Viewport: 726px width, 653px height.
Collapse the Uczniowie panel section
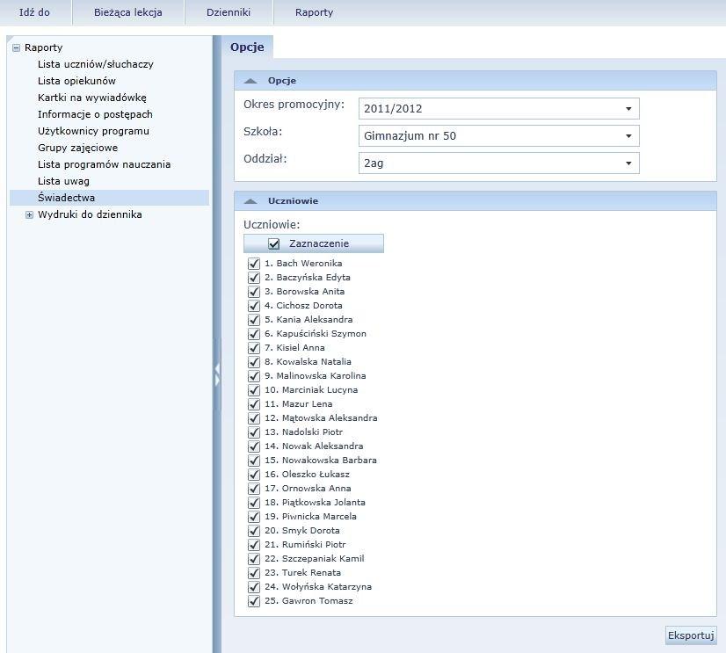pyautogui.click(x=250, y=201)
